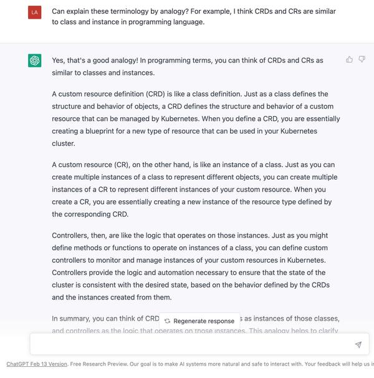The height and width of the screenshot is (378, 374).
Task: Click the line "similar to classes and instances."
Action: click(x=103, y=72)
